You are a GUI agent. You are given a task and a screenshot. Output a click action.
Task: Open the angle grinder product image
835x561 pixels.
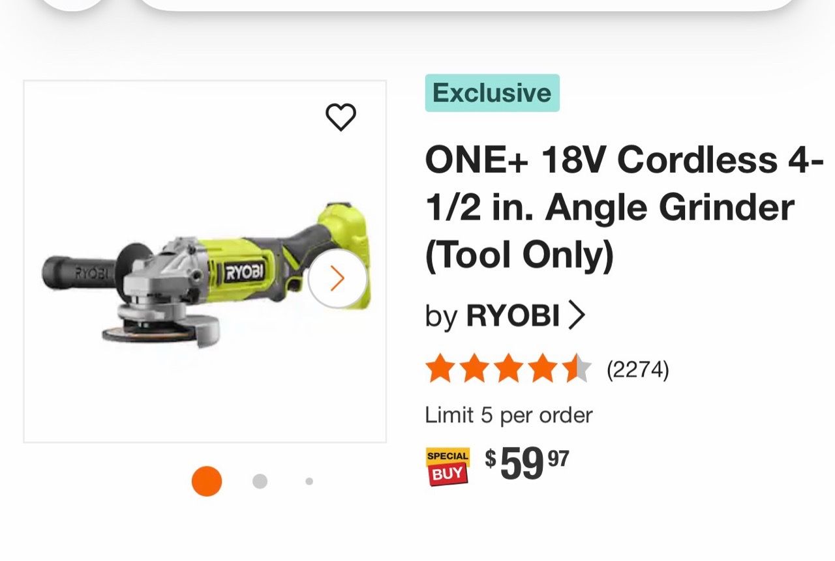pyautogui.click(x=205, y=262)
